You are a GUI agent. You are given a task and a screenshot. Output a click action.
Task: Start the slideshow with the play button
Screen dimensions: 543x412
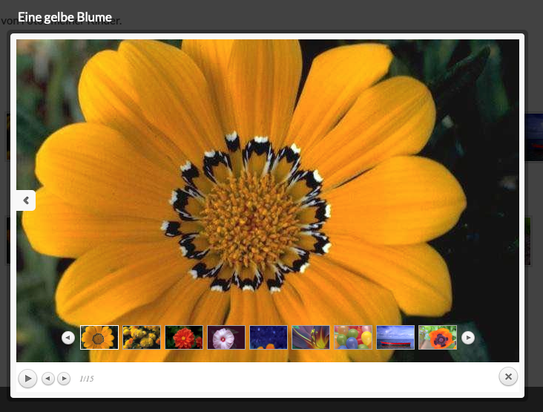coord(27,379)
